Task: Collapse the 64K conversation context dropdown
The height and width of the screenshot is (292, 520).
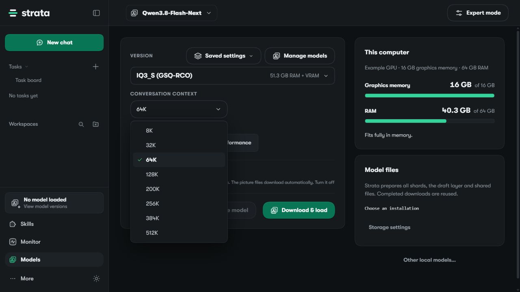Action: click(179, 109)
